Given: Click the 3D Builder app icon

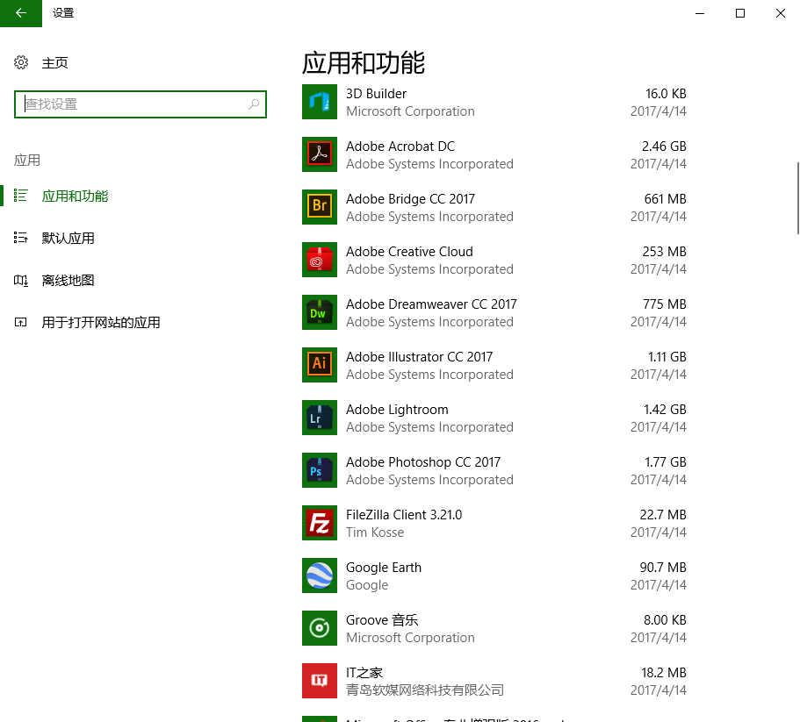Looking at the screenshot, I should point(319,102).
